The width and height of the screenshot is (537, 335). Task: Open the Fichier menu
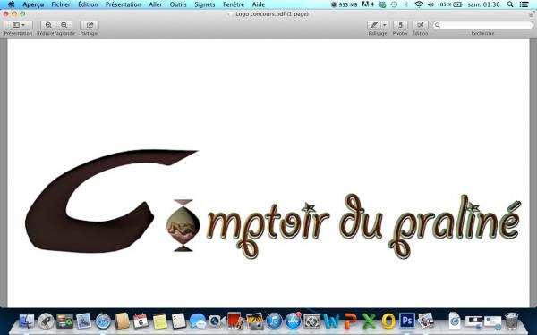[x=61, y=4]
